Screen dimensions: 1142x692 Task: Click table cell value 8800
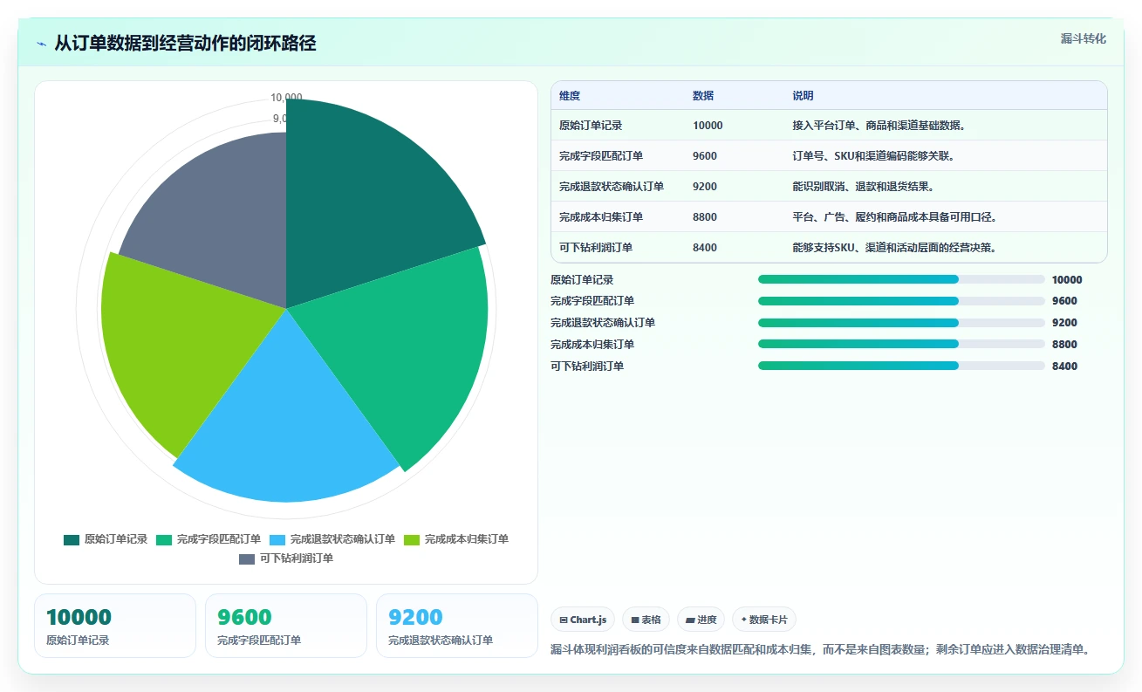pyautogui.click(x=705, y=217)
